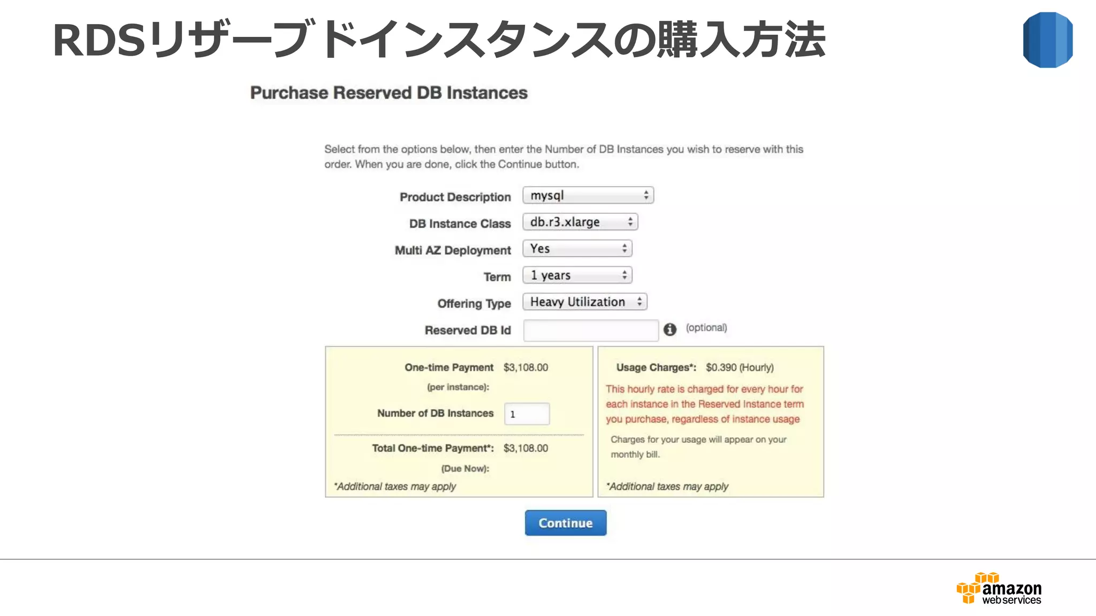Click the Number of DB Instances field
This screenshot has height=616, width=1096.
527,414
